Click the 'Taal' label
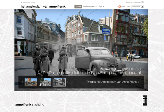The width and height of the screenshot is (164, 112). 128,7
